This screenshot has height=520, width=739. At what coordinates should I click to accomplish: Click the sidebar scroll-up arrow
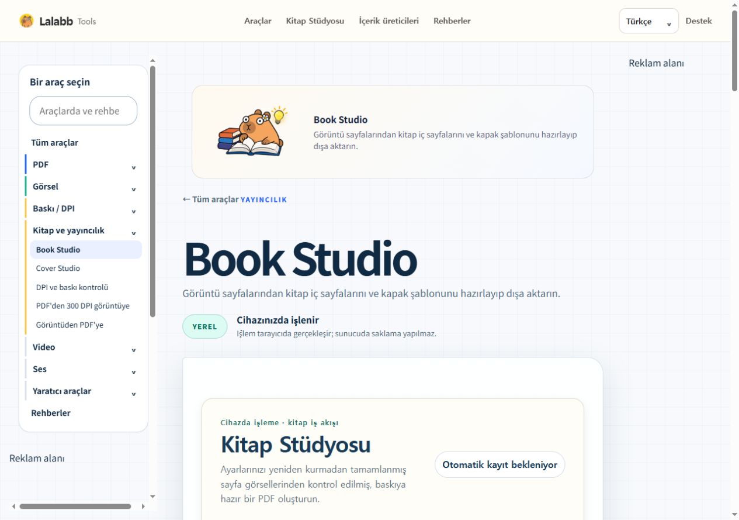152,60
